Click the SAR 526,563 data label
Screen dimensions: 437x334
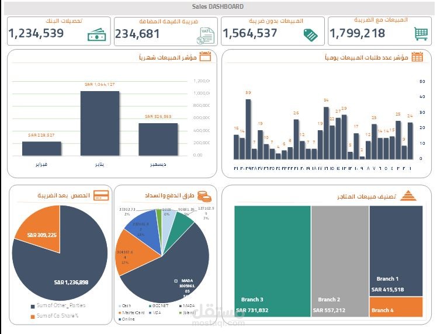pos(158,116)
